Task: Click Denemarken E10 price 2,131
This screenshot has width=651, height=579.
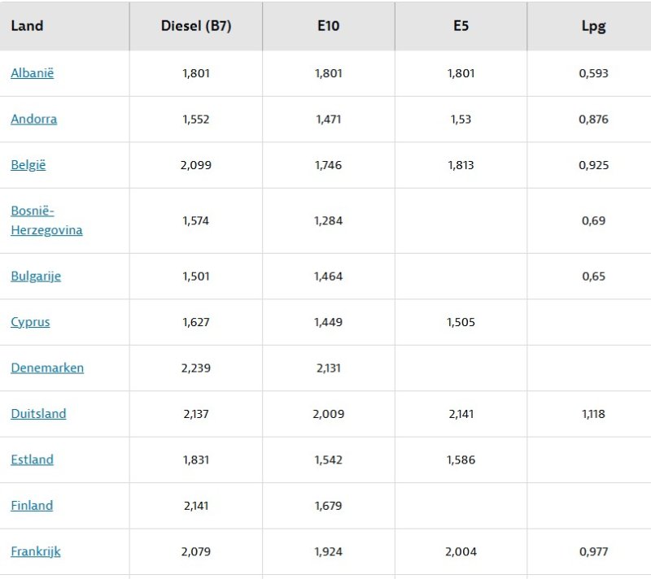Action: tap(329, 368)
